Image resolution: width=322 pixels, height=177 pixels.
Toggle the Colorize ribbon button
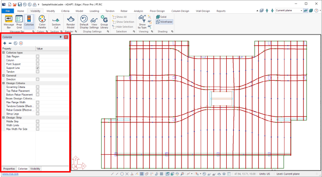29,22
